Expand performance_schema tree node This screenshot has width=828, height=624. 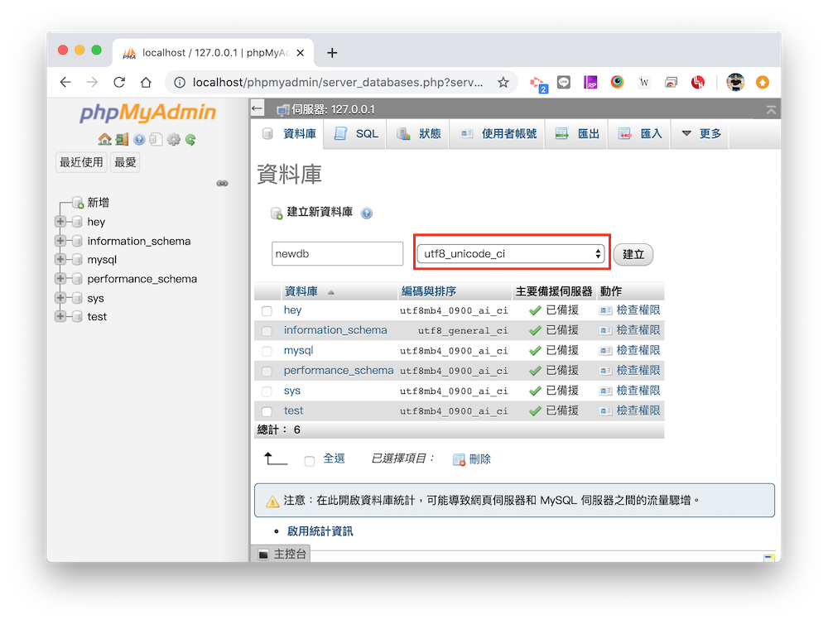pyautogui.click(x=60, y=278)
